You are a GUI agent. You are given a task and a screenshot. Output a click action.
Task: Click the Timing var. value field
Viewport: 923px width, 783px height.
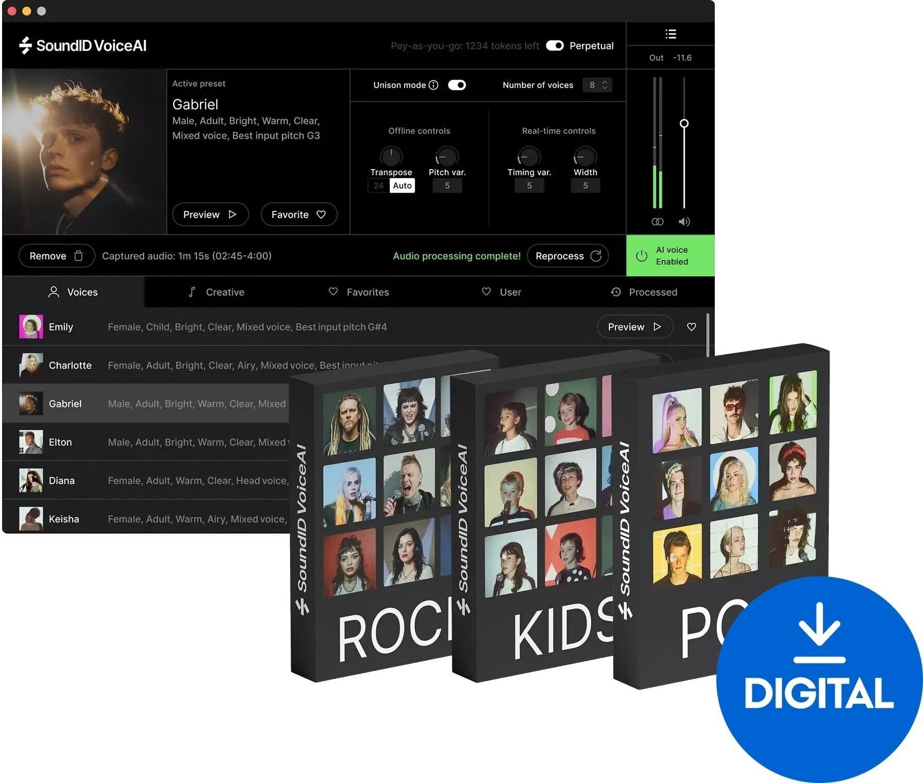click(x=529, y=186)
